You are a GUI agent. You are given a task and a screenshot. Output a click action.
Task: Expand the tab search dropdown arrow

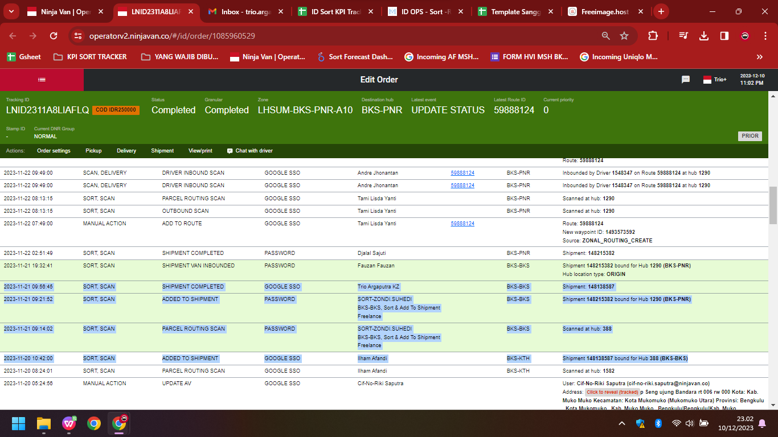(12, 11)
